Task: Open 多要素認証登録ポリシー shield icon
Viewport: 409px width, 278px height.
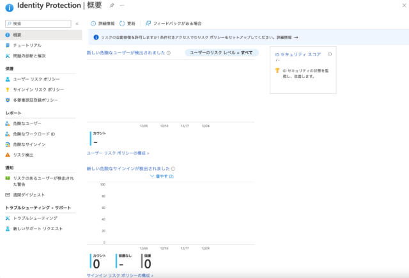Action: click(x=8, y=100)
